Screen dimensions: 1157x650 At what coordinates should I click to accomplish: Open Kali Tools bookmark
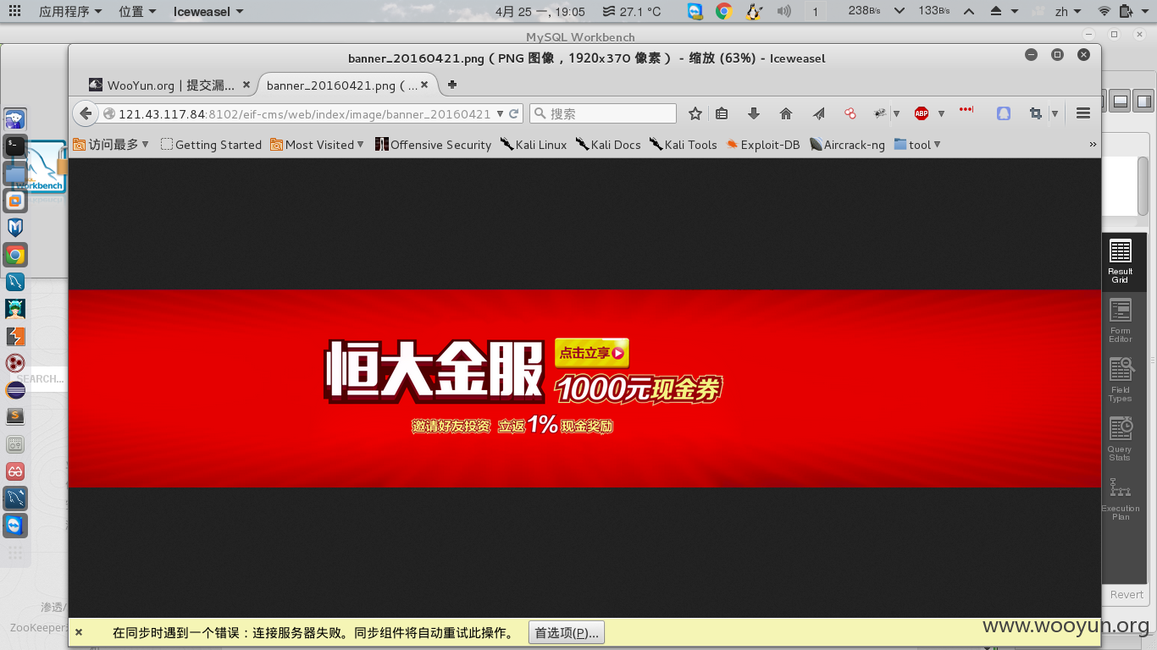pos(683,145)
